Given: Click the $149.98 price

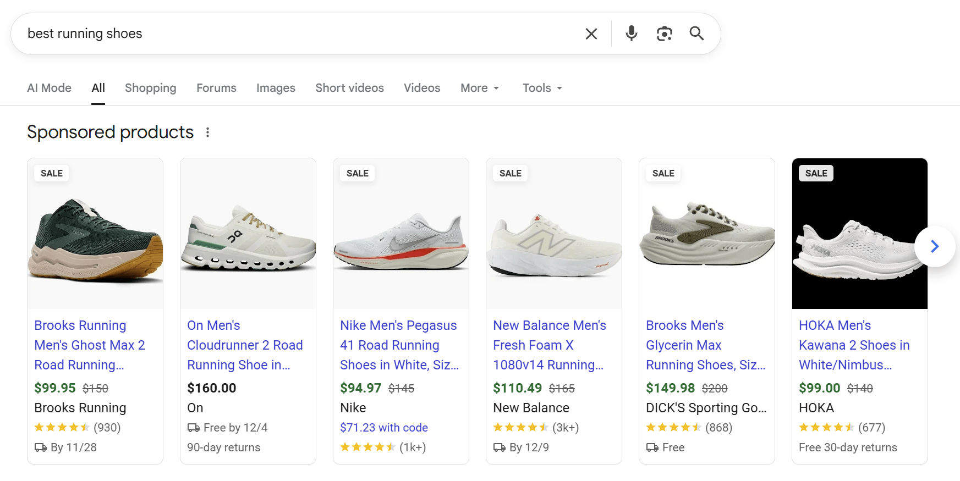Looking at the screenshot, I should tap(671, 388).
